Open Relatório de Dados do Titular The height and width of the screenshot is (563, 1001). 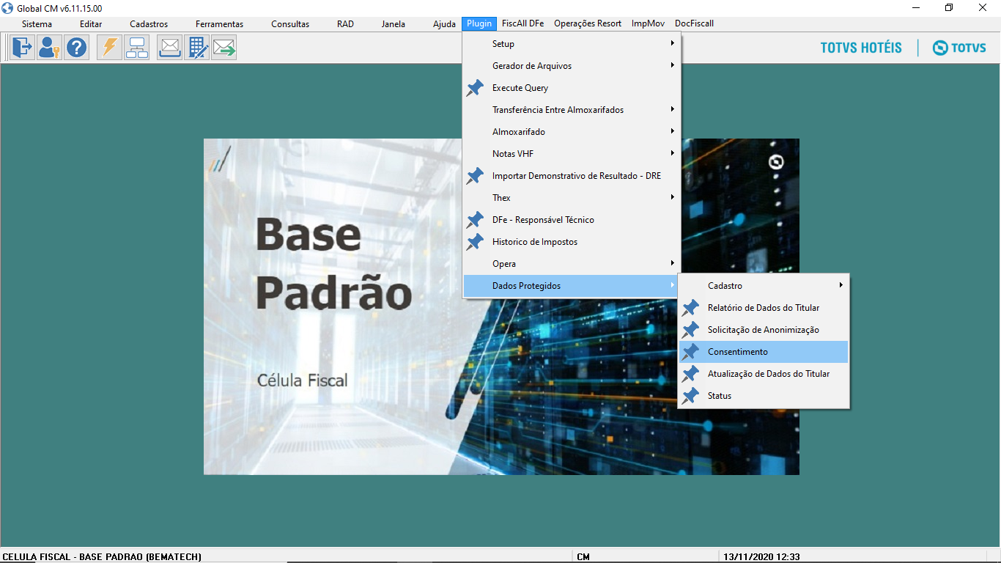764,308
